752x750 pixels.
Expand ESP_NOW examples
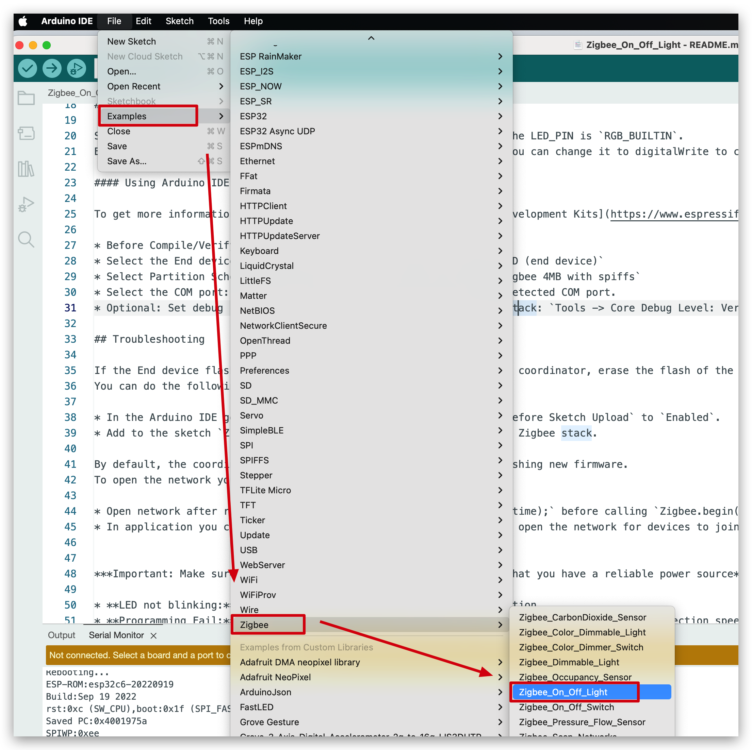tap(371, 86)
